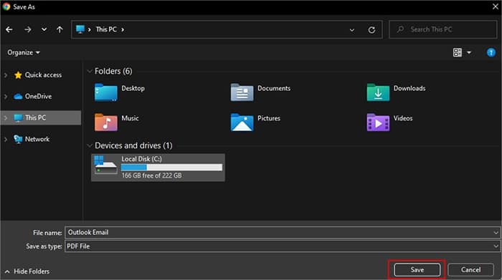Select the Local Disk (C:) drive icon

pyautogui.click(x=105, y=165)
